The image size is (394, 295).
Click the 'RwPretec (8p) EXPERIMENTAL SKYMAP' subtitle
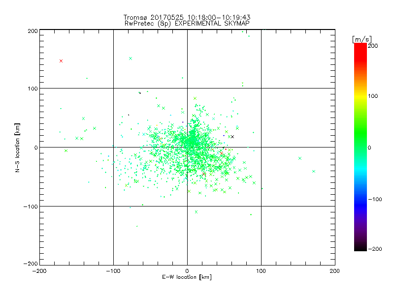pyautogui.click(x=187, y=24)
